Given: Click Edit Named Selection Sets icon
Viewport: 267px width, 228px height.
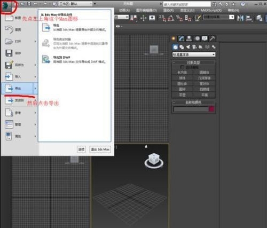Looking at the screenshot, I should point(198,18).
